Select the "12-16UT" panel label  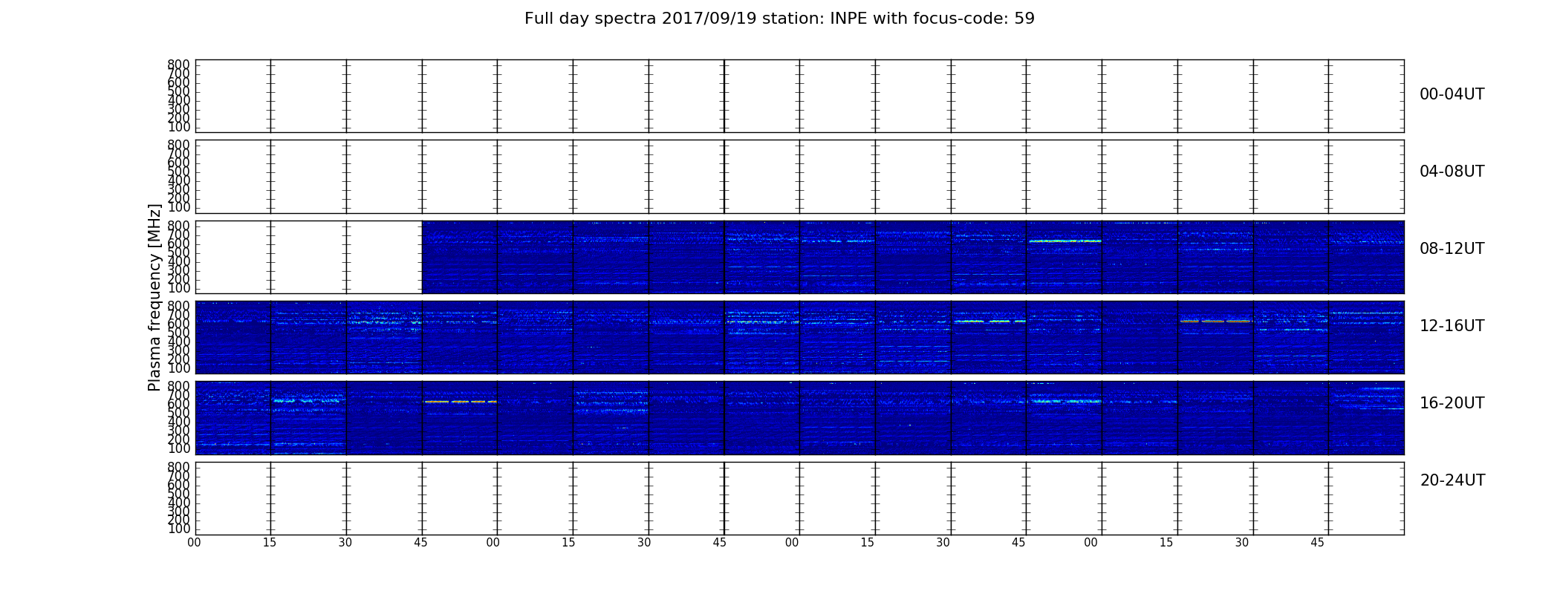(1452, 326)
